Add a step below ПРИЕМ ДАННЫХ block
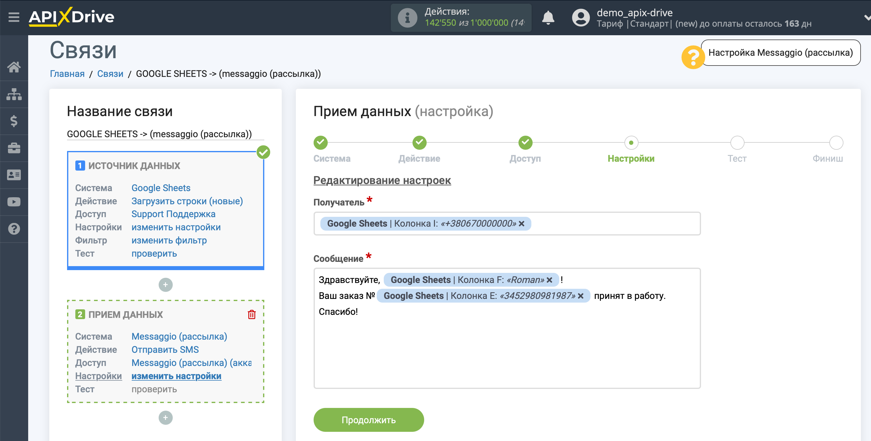 [165, 418]
